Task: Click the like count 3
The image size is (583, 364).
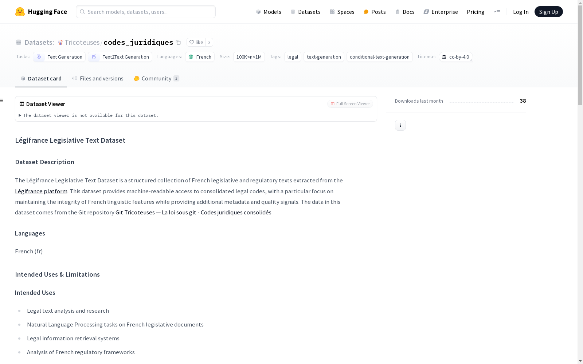Action: pos(209,42)
